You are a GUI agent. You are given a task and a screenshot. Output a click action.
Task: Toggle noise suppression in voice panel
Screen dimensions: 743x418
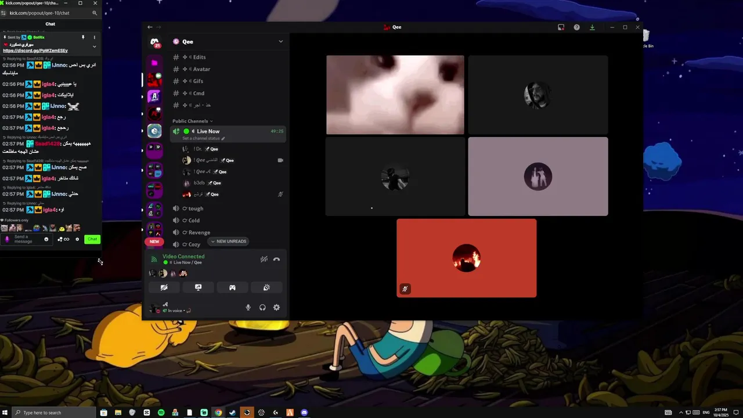coord(264,260)
